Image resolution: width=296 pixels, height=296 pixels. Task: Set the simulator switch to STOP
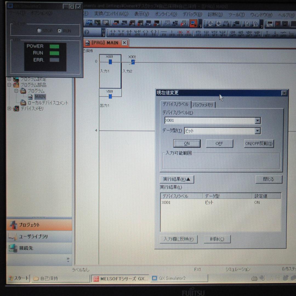click(x=39, y=31)
